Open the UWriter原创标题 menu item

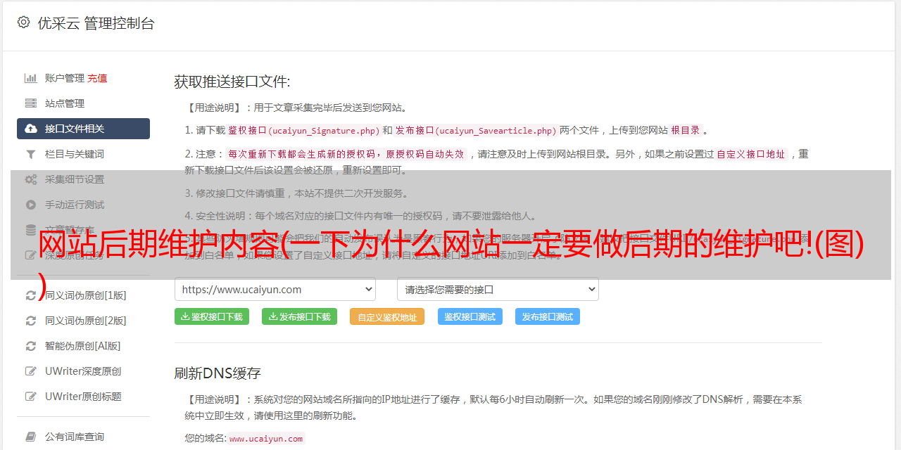[83, 397]
